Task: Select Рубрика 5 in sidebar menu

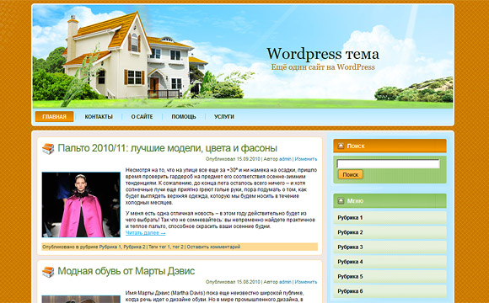Action: tap(390, 276)
